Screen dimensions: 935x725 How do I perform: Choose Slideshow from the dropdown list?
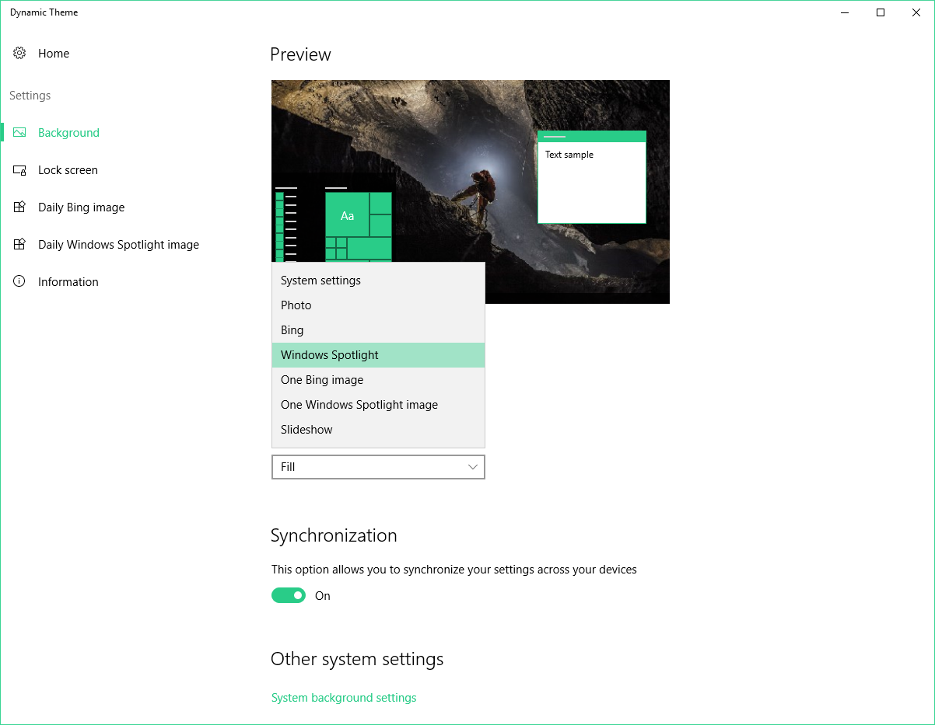[x=306, y=430]
